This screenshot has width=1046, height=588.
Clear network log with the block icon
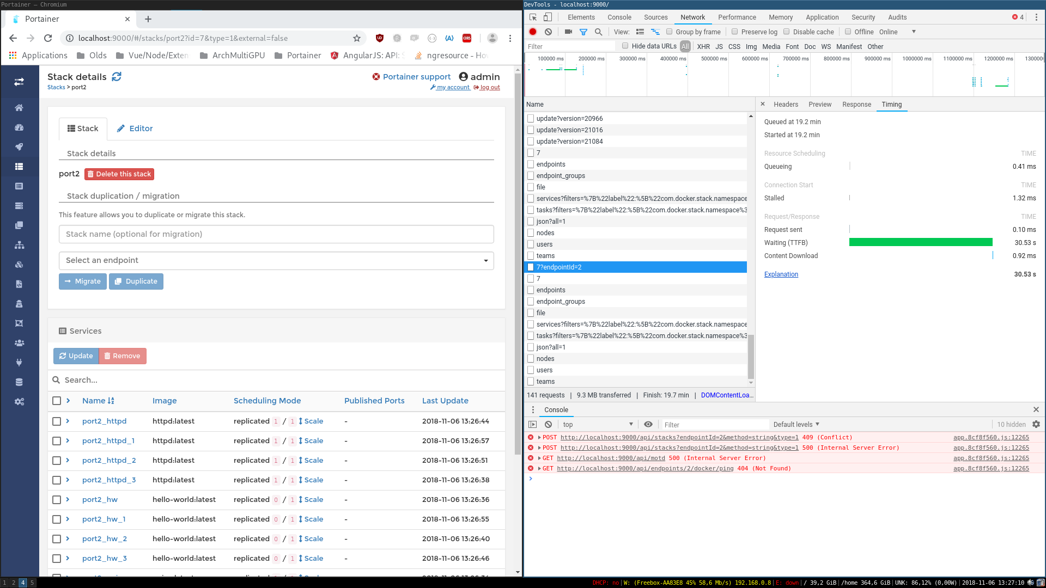[x=549, y=32]
